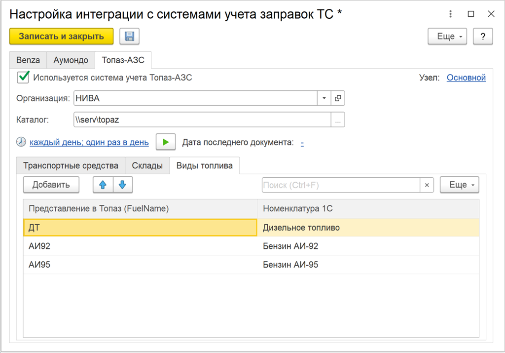Select the 'Бензин АИ-95' table cell
This screenshot has height=353, width=505.
coord(367,265)
